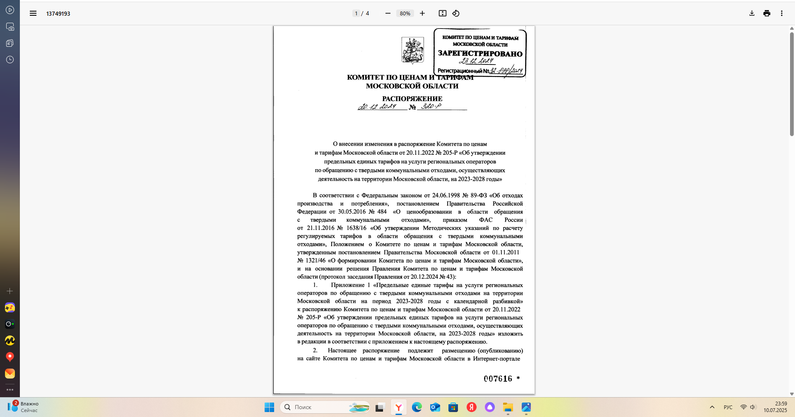The height and width of the screenshot is (417, 795).
Task: Click the 80% zoom level field
Action: (x=405, y=13)
